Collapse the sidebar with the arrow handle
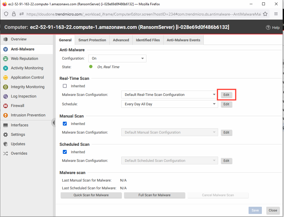The width and height of the screenshot is (284, 217). (x=53, y=122)
